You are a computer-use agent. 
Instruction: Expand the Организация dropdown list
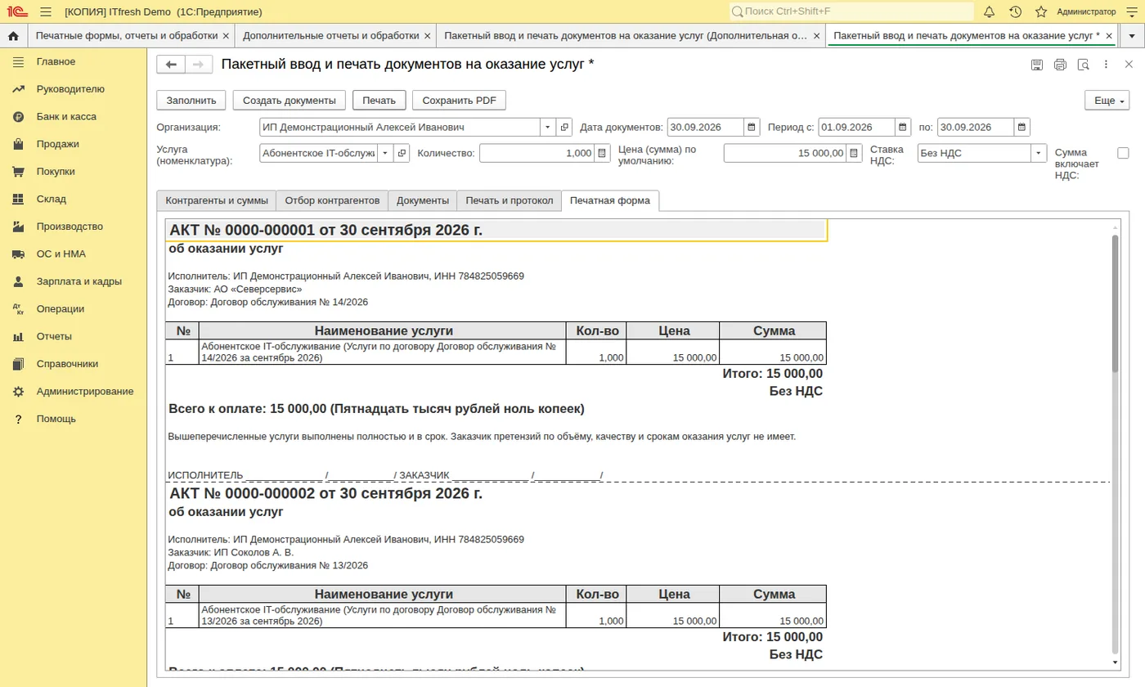548,128
